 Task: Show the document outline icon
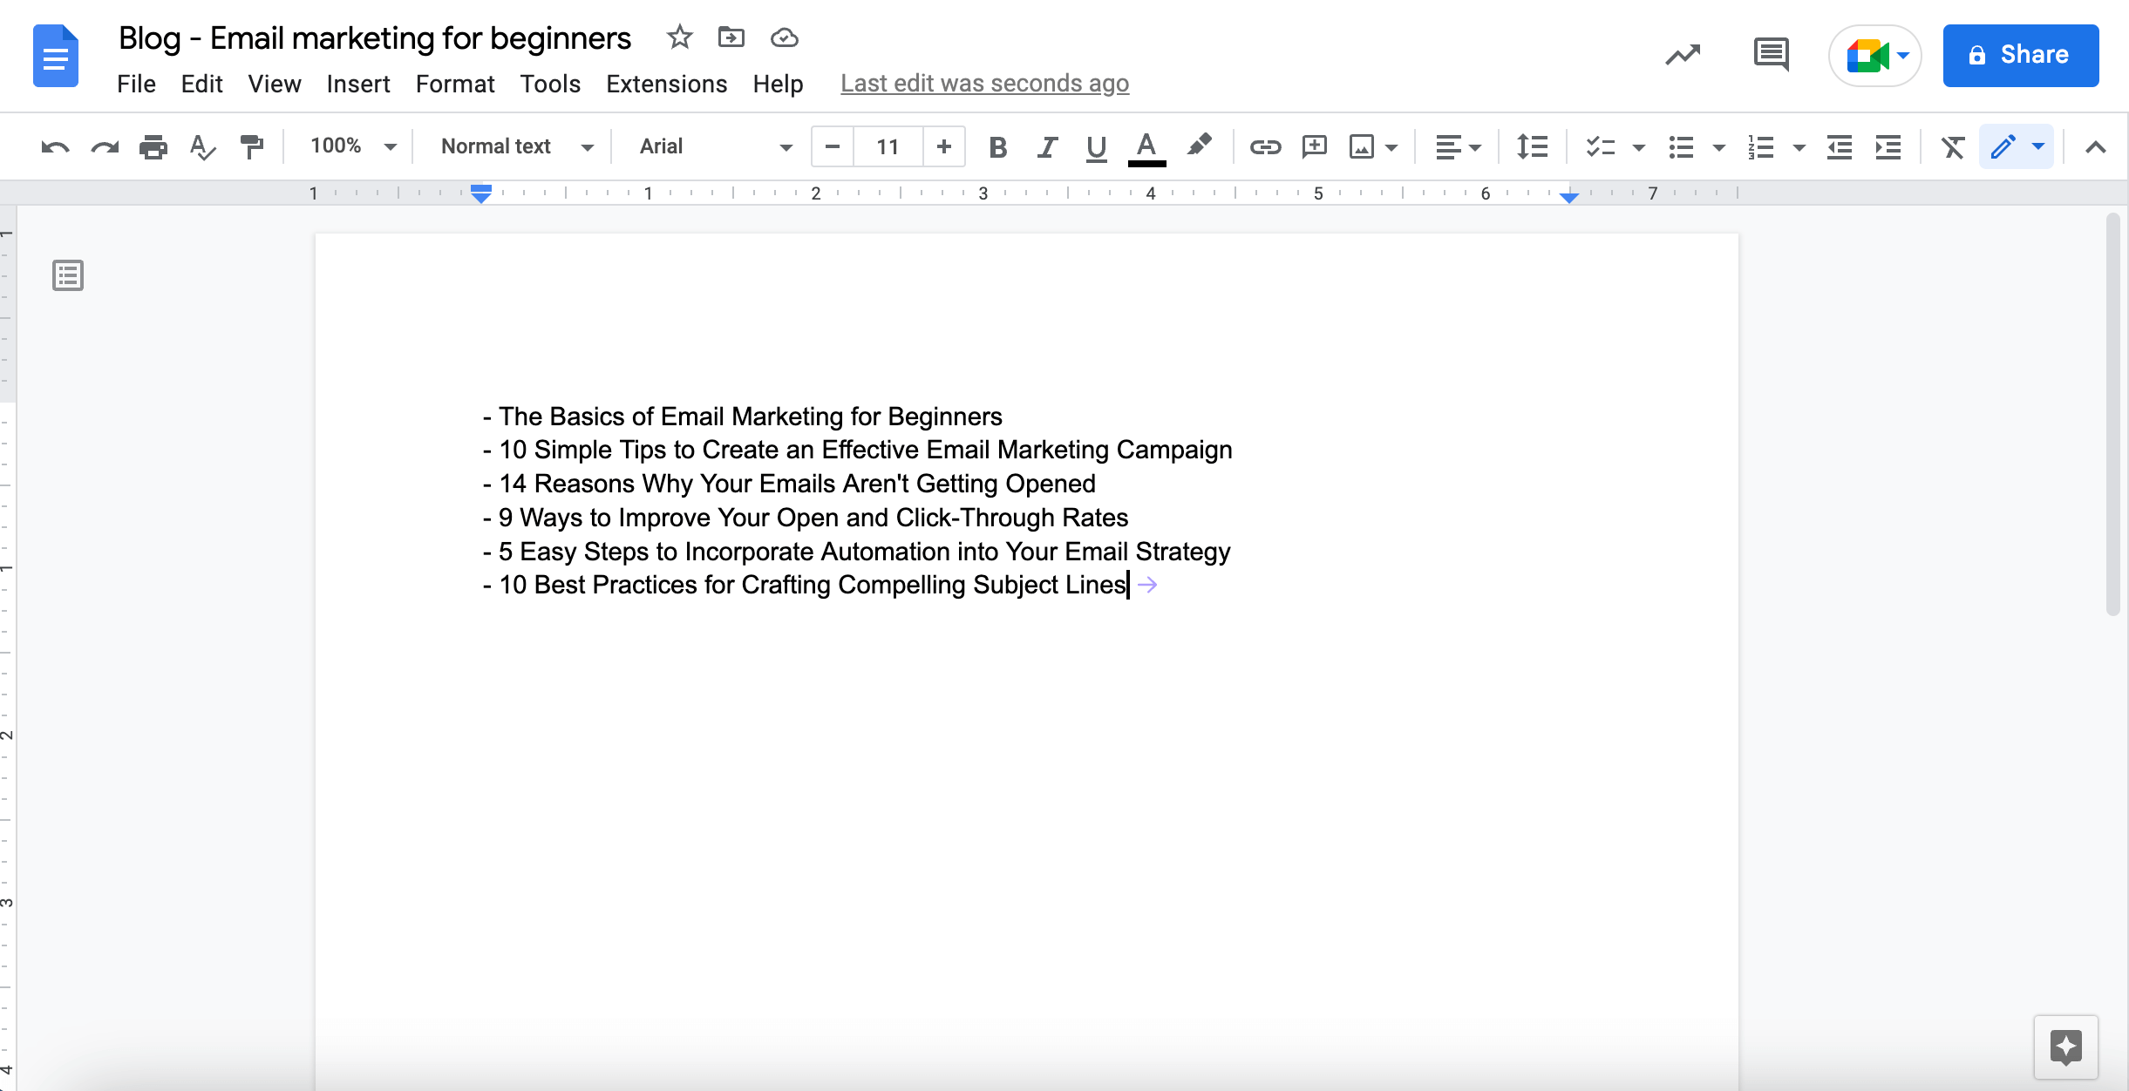point(68,275)
